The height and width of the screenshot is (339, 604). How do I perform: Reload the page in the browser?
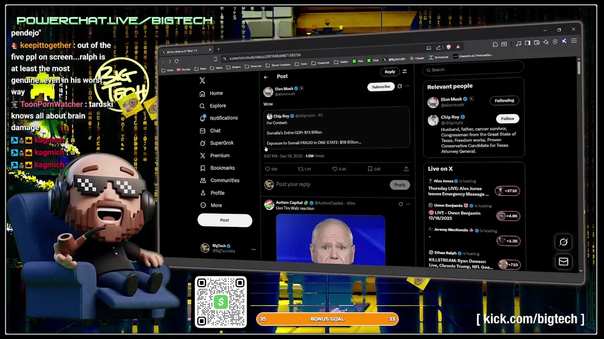click(176, 61)
